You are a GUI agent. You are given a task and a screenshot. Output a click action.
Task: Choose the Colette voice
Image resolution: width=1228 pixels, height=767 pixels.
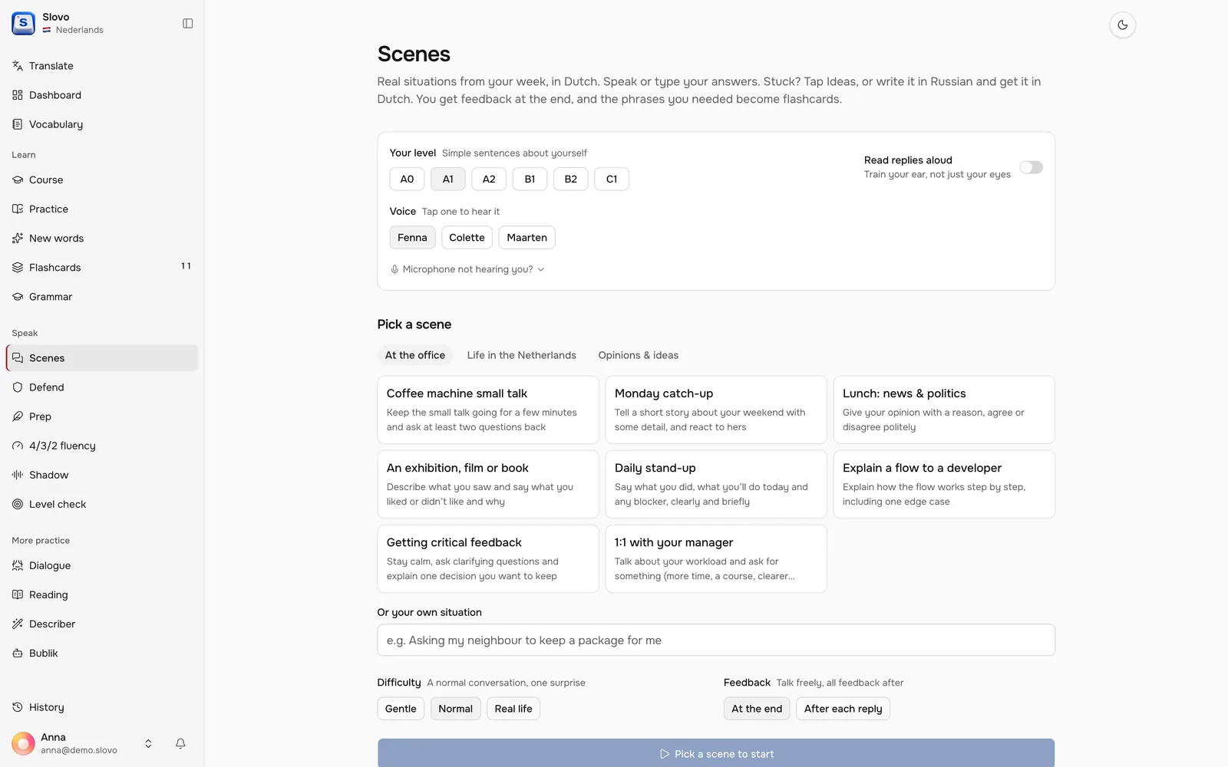(x=467, y=238)
